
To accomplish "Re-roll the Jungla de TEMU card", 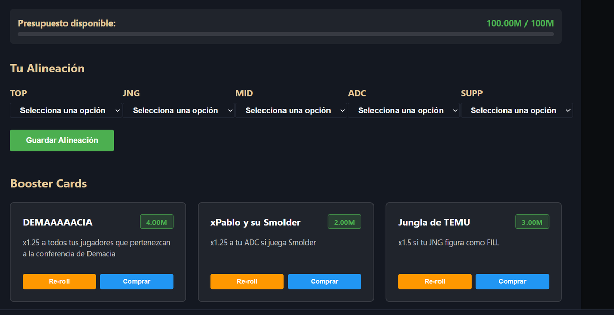I will click(434, 281).
